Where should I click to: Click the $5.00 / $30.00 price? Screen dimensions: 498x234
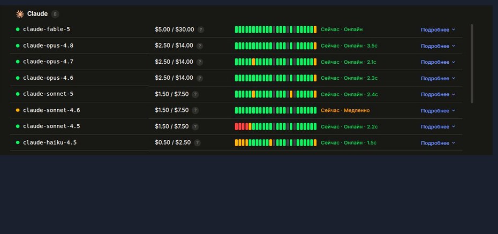[x=175, y=29]
